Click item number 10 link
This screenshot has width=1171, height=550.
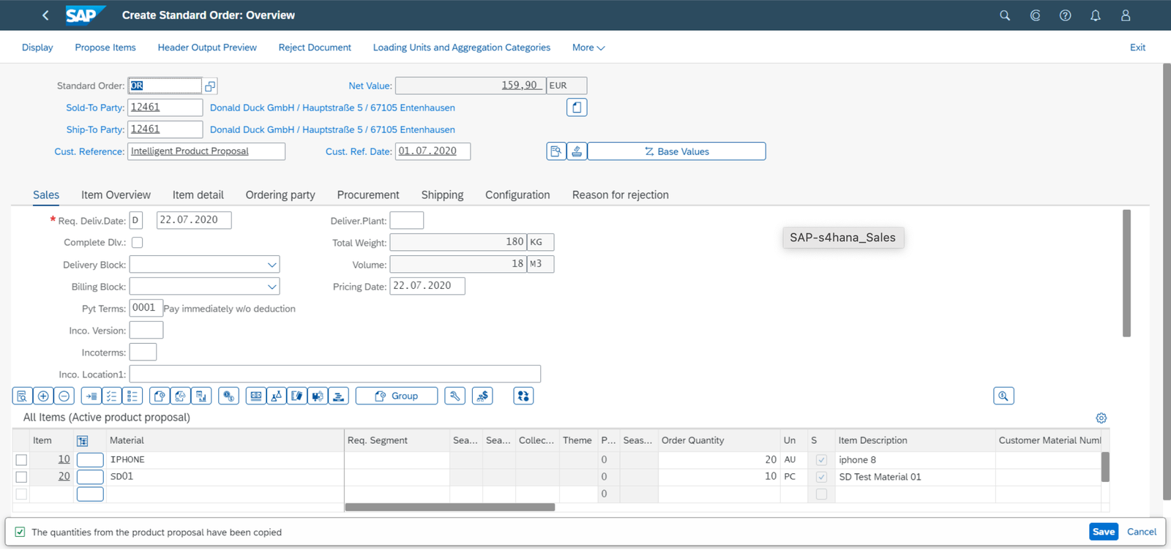64,459
